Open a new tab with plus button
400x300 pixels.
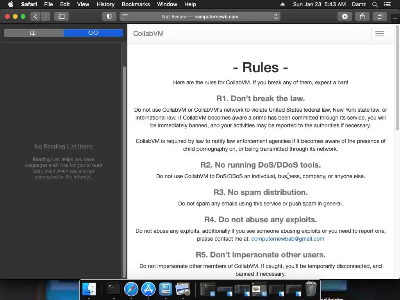395,19
